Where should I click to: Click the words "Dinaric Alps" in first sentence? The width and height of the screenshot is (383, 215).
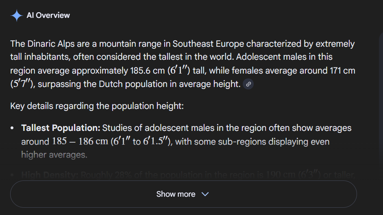pos(51,43)
